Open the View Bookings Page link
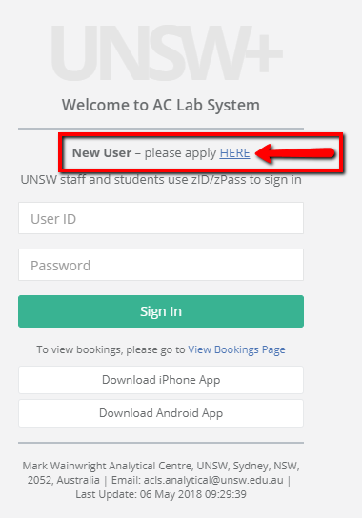Image resolution: width=362 pixels, height=518 pixels. tap(236, 349)
